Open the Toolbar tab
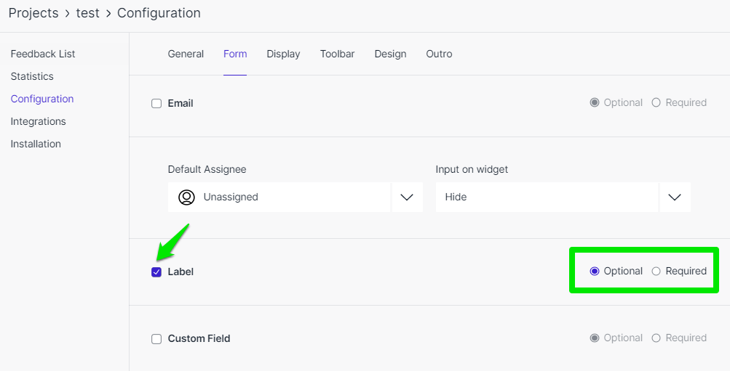This screenshot has height=371, width=730. 337,54
